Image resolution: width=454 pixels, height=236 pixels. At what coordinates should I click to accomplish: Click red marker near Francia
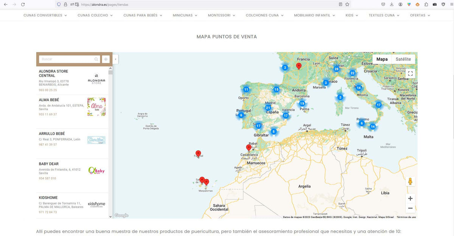[299, 66]
